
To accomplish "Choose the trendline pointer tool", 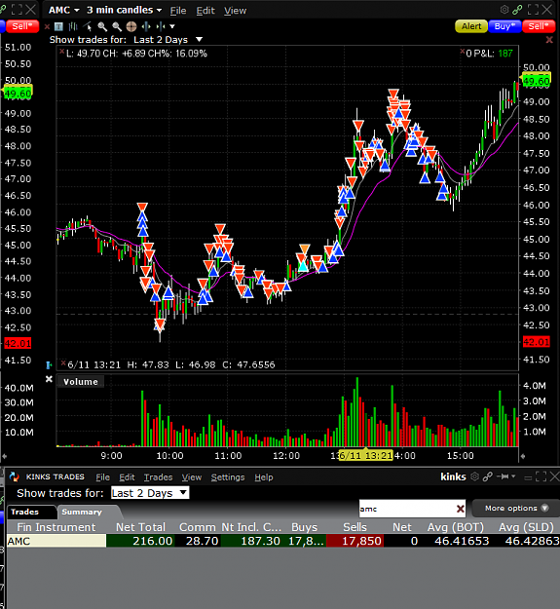I will [88, 26].
